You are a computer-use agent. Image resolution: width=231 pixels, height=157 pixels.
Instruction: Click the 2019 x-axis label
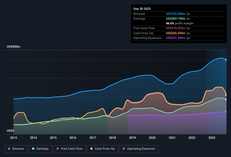[x=133, y=138]
